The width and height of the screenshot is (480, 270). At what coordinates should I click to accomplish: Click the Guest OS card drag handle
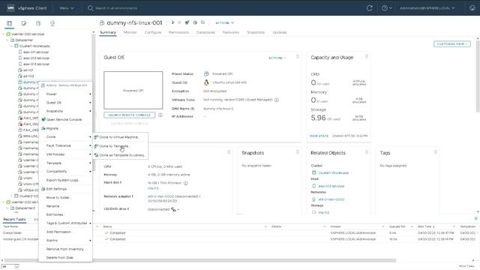pos(298,57)
